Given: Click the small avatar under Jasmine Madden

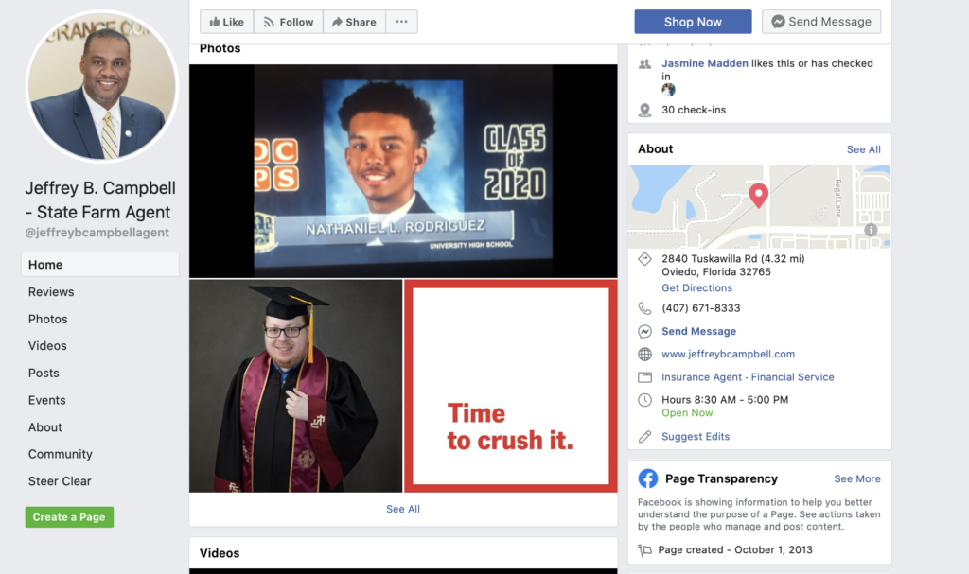Looking at the screenshot, I should click(x=668, y=90).
